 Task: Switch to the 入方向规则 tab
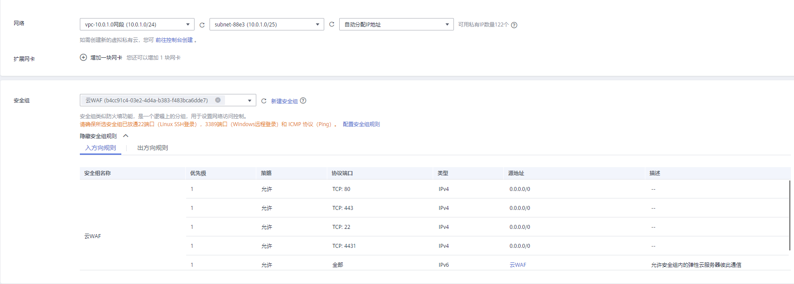pos(101,148)
